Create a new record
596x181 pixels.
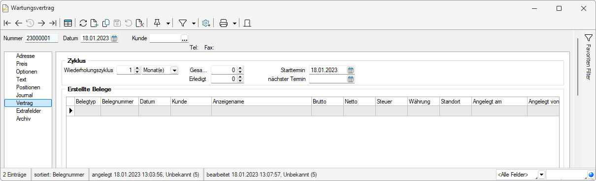[x=95, y=23]
